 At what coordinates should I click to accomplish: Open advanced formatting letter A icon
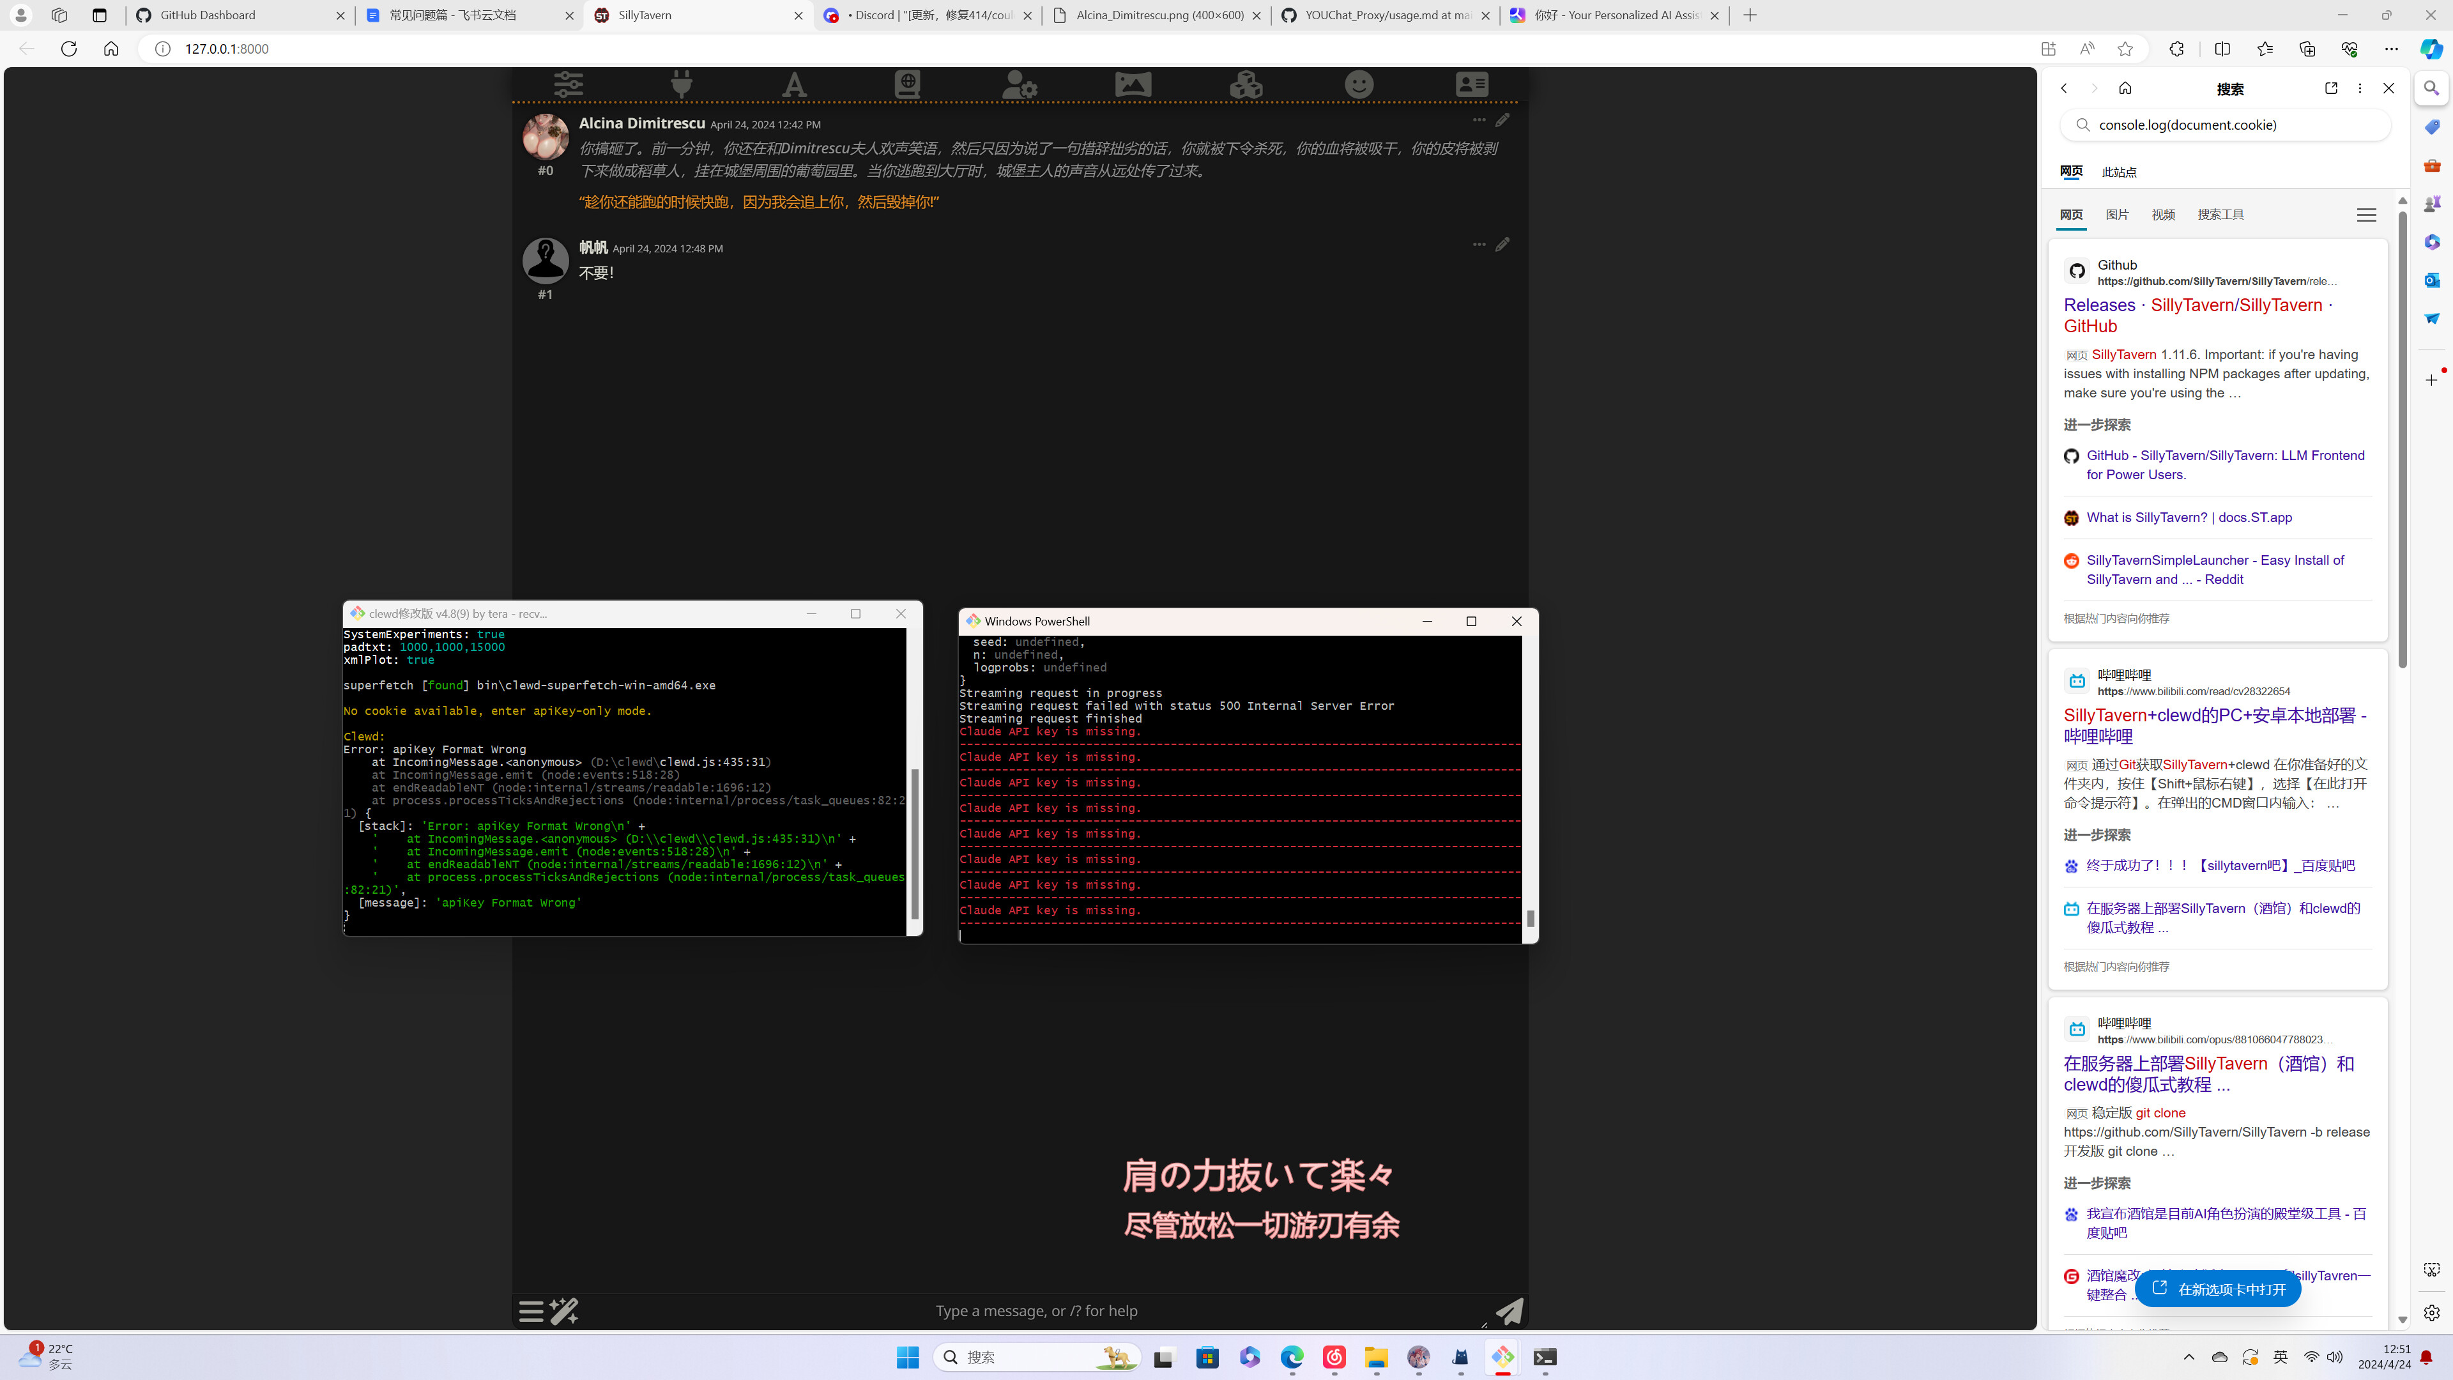[x=794, y=85]
